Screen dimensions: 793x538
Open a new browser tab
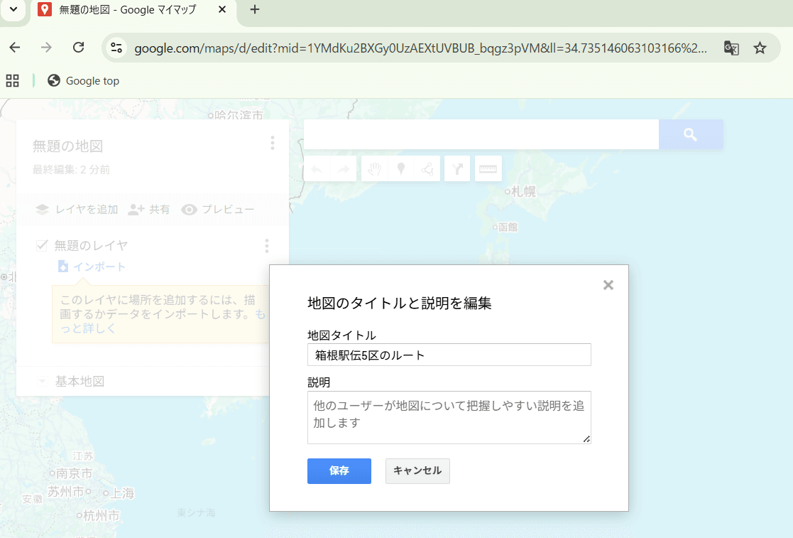click(x=255, y=10)
